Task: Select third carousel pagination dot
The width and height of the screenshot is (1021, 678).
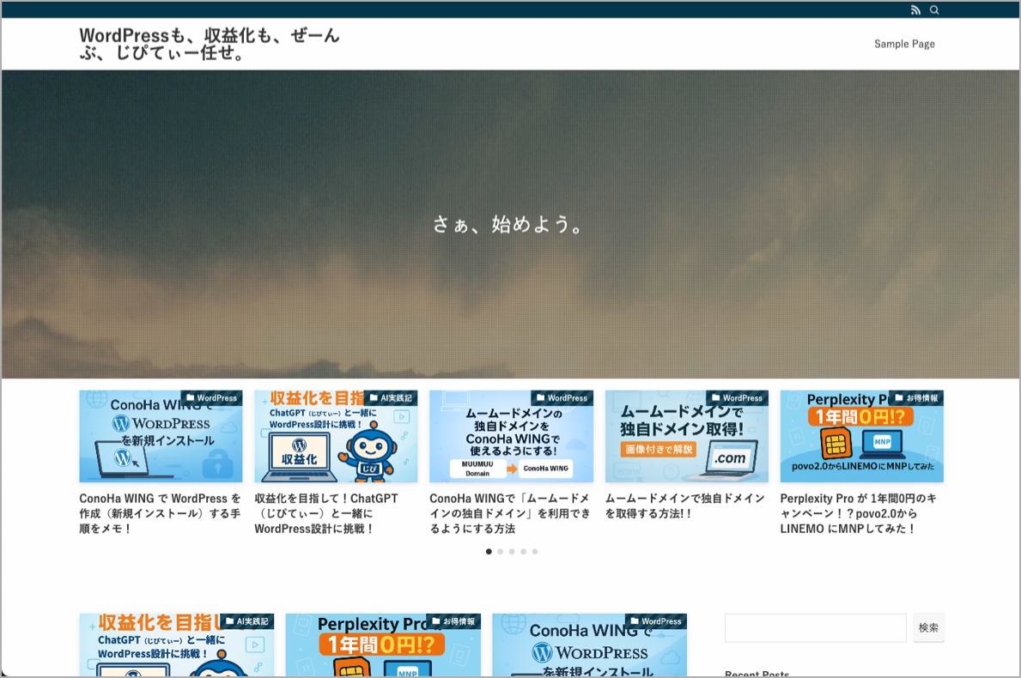Action: tap(512, 552)
